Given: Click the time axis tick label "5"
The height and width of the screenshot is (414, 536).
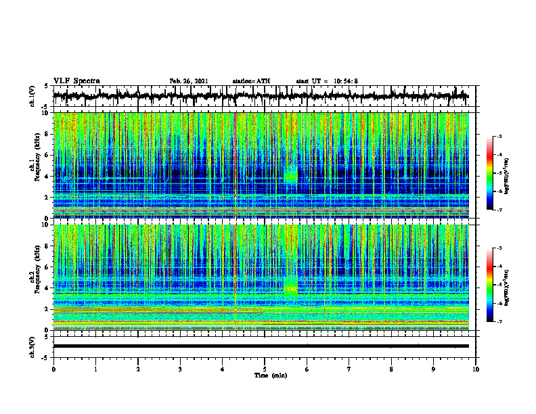Looking at the screenshot, I should pyautogui.click(x=265, y=369).
